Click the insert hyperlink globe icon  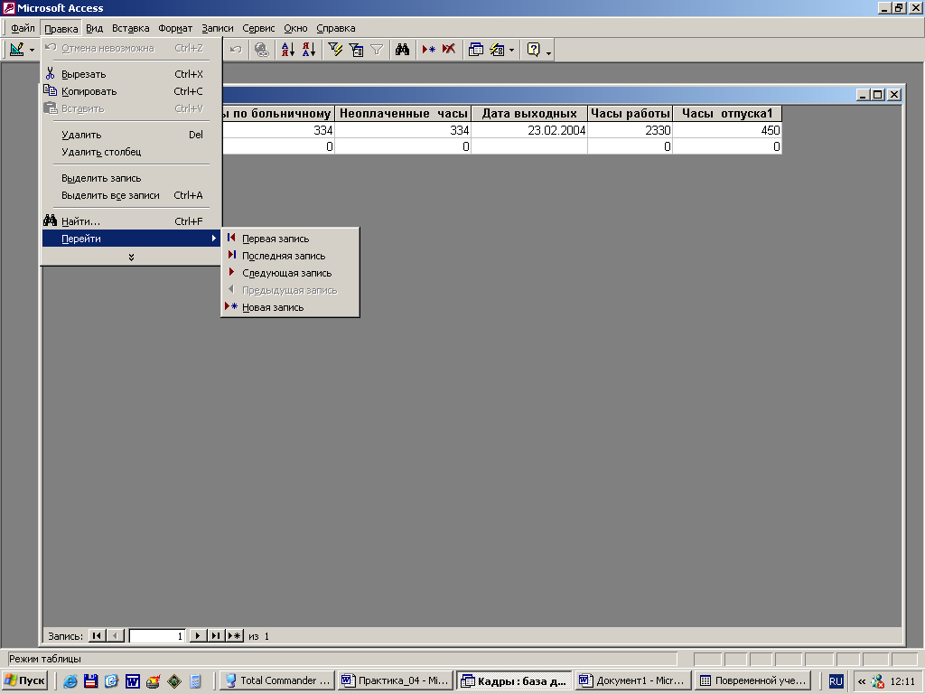[261, 50]
